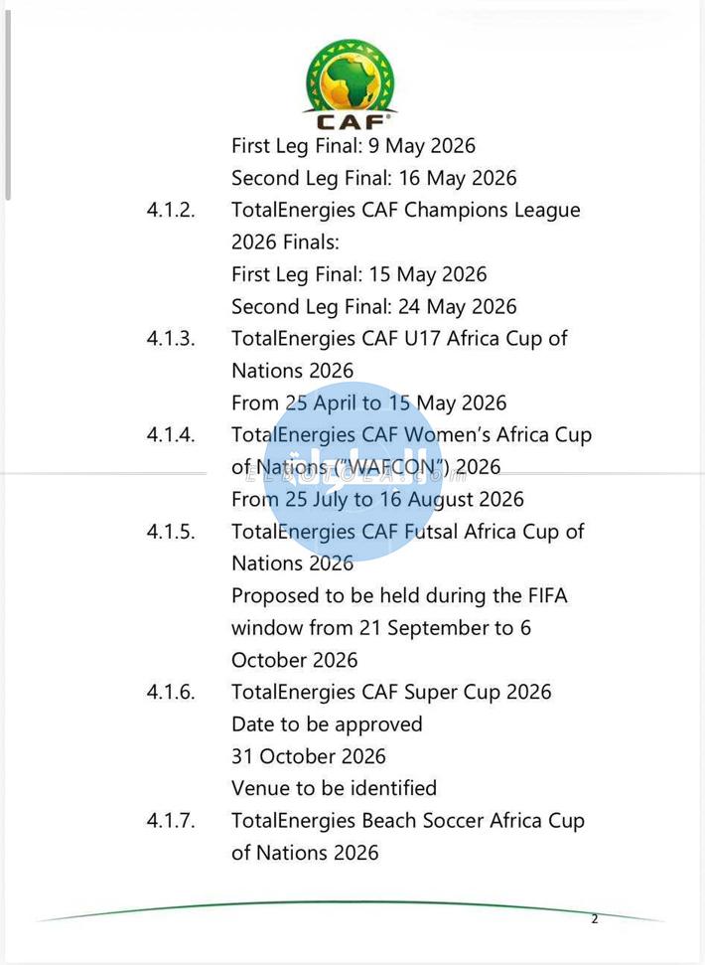
Task: Click the blue circular watermark logo
Action: [x=352, y=469]
